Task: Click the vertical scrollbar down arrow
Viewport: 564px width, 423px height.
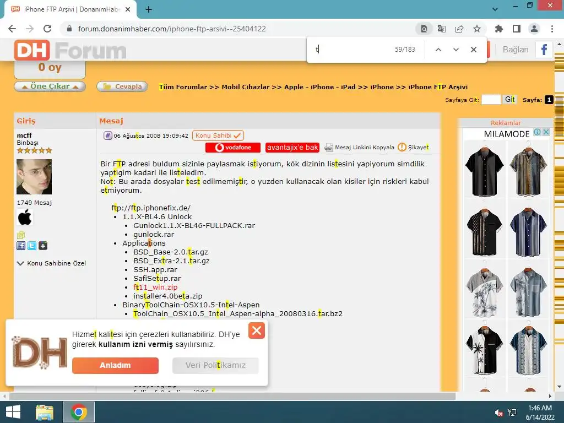Action: click(x=559, y=387)
